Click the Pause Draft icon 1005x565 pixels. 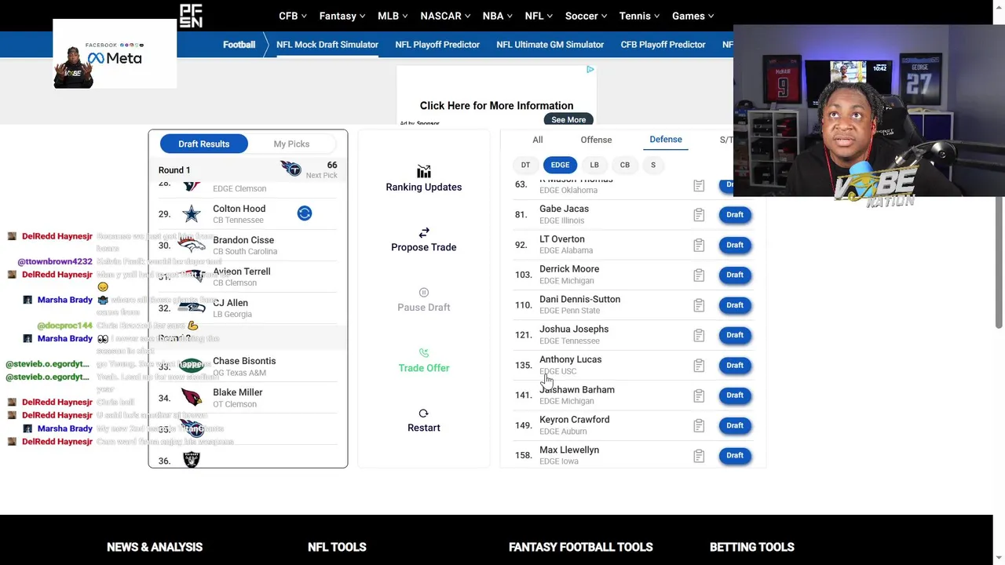(424, 293)
